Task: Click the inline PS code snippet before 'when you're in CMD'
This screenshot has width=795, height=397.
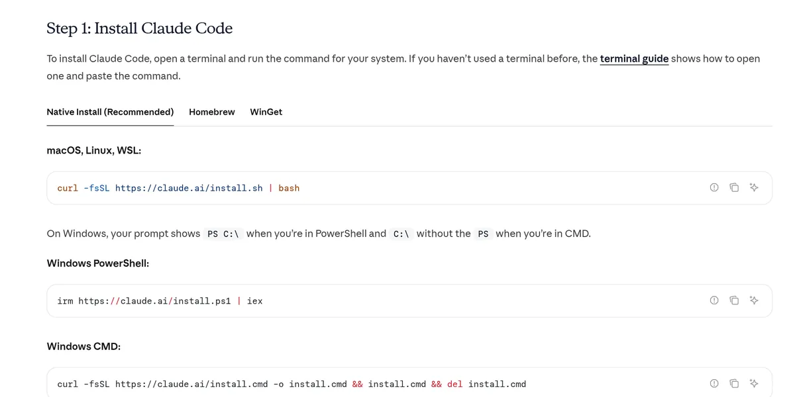Action: (483, 234)
